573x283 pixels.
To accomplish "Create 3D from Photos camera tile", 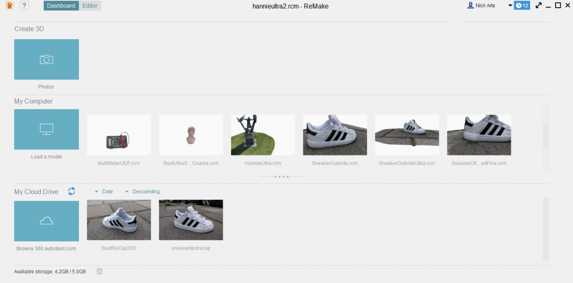I will (x=46, y=59).
